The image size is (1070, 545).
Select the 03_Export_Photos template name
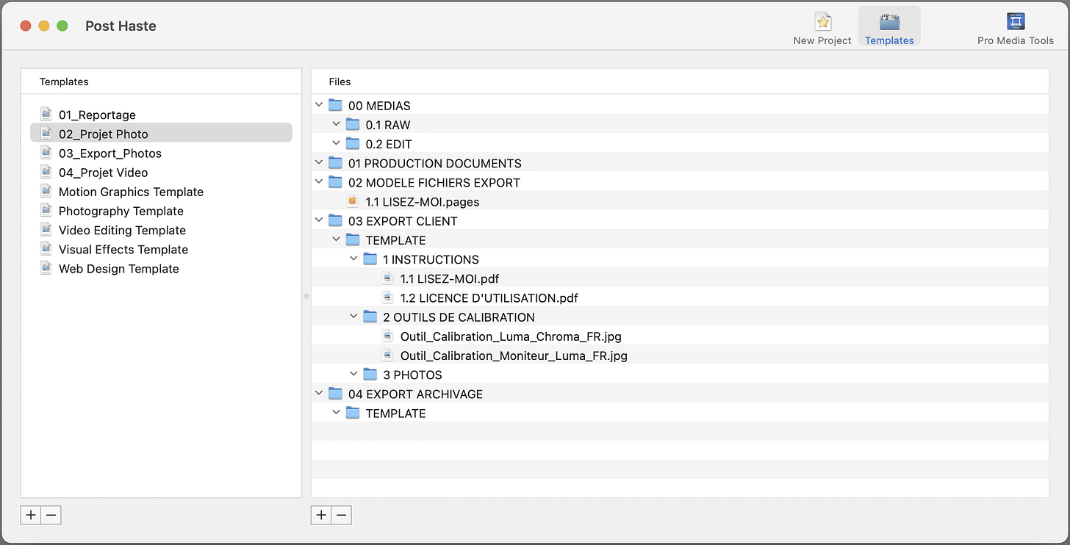pyautogui.click(x=110, y=153)
